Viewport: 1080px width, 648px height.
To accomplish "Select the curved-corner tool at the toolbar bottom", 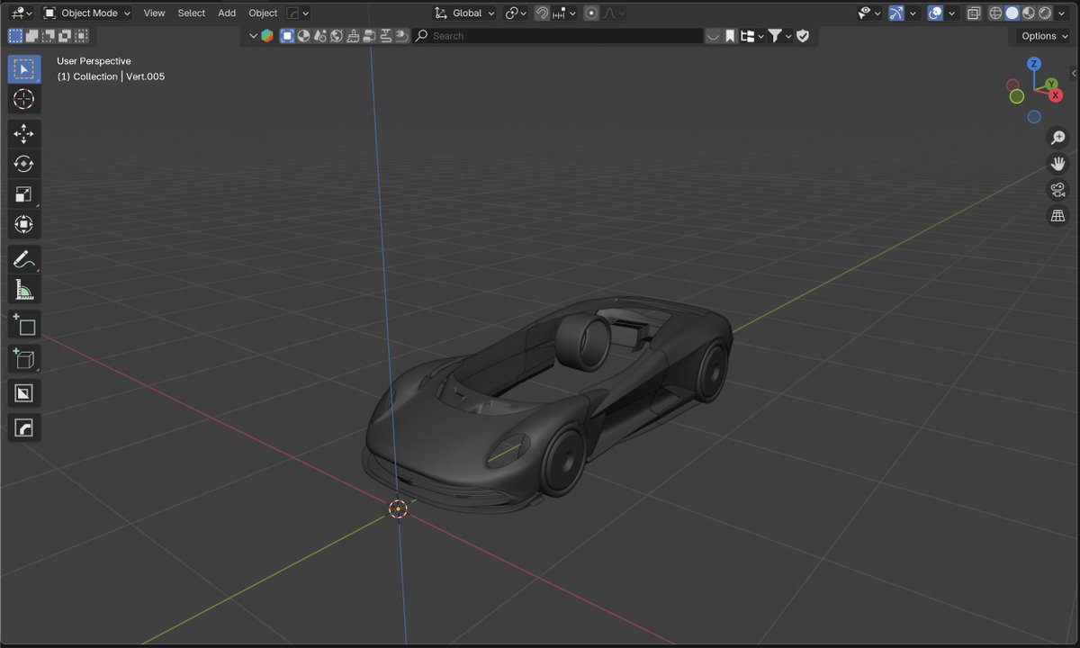I will (x=24, y=427).
